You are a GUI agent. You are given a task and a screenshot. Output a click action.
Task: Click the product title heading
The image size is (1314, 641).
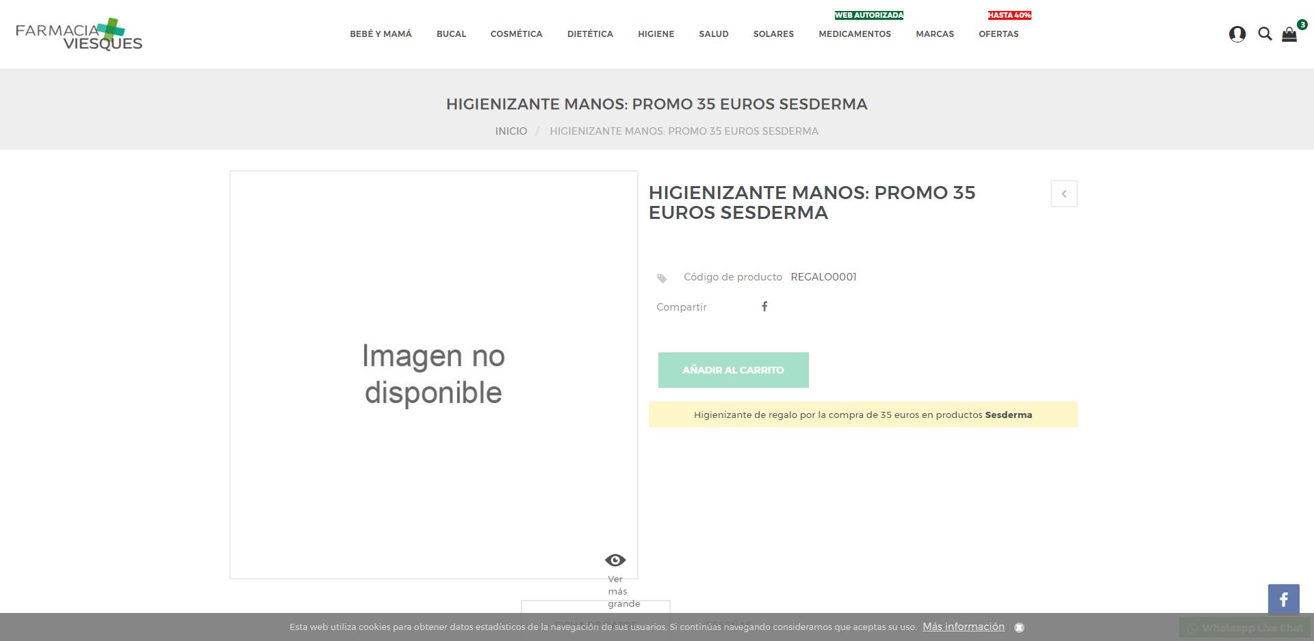tap(812, 202)
